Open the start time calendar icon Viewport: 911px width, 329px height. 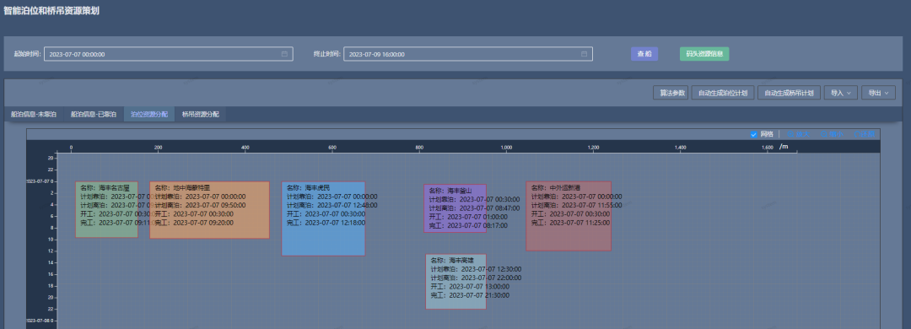pos(285,54)
